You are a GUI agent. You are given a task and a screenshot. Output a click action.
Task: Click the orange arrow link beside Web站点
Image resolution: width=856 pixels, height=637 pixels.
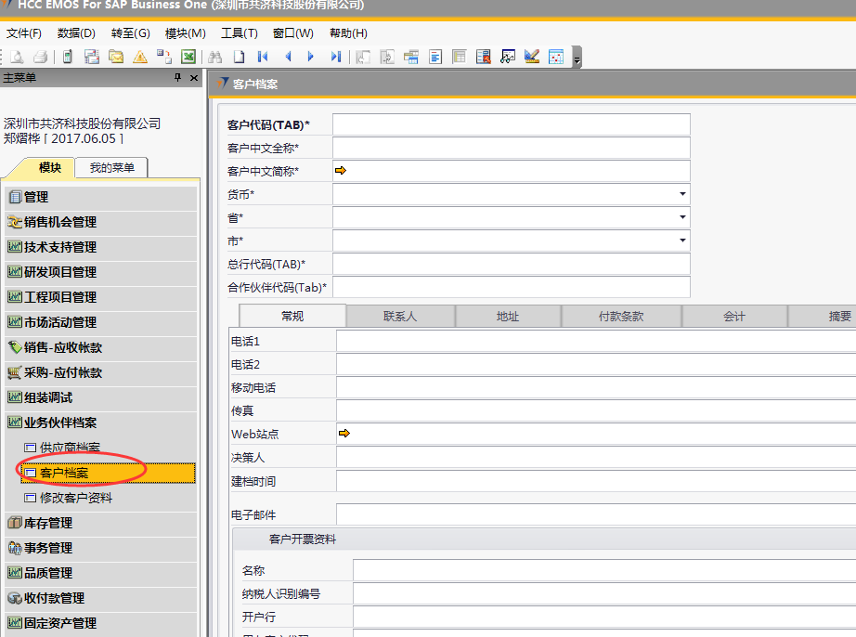[344, 434]
